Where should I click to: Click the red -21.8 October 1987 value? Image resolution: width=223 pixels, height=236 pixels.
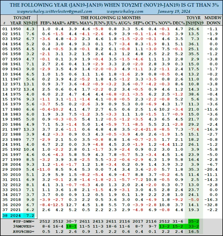click(151, 130)
